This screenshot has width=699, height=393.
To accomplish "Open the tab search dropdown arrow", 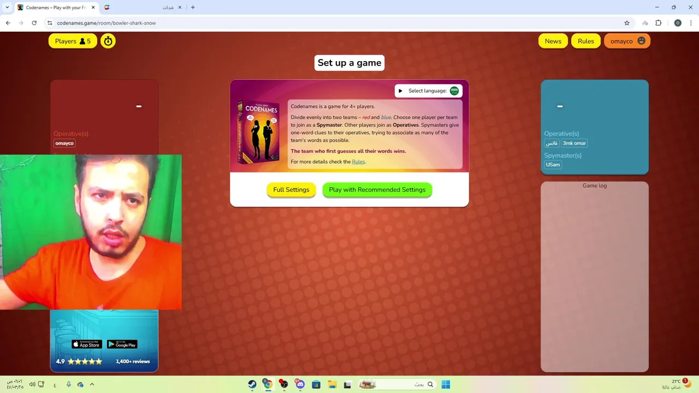I will click(x=7, y=8).
